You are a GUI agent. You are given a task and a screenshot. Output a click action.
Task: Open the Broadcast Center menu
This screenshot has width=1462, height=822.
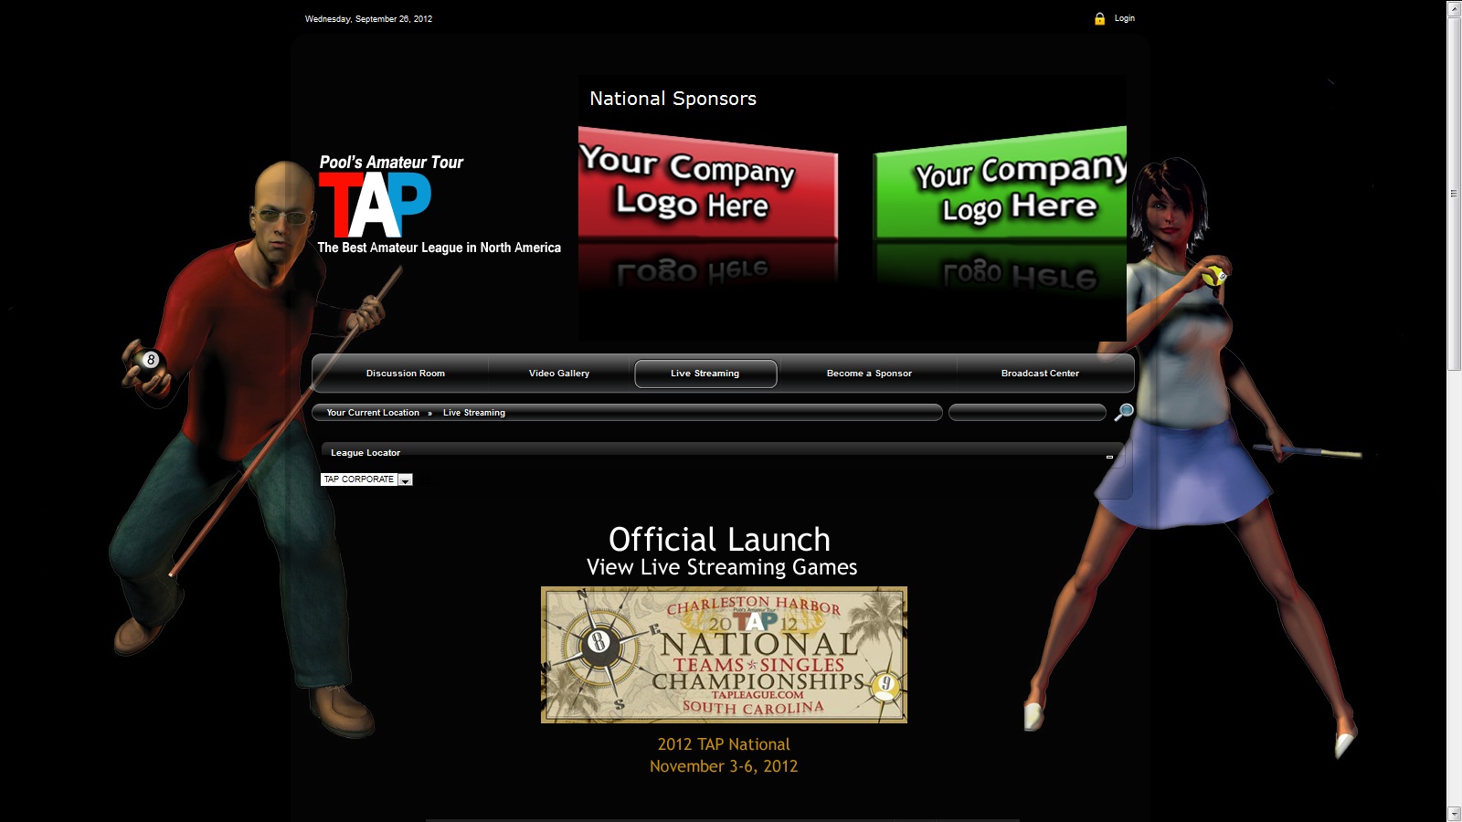(1040, 374)
